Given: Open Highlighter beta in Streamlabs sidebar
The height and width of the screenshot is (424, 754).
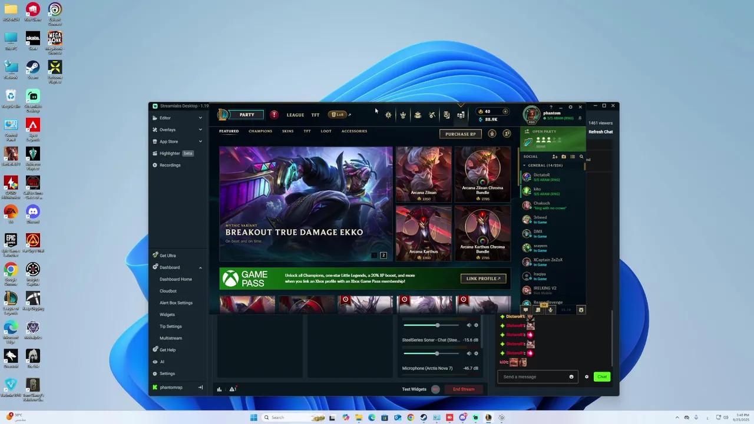Looking at the screenshot, I should click(173, 153).
